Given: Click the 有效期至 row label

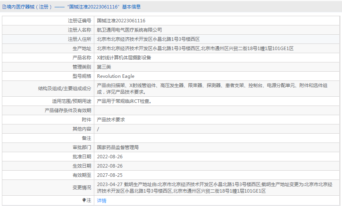Looking at the screenshot, I should [x=82, y=175].
